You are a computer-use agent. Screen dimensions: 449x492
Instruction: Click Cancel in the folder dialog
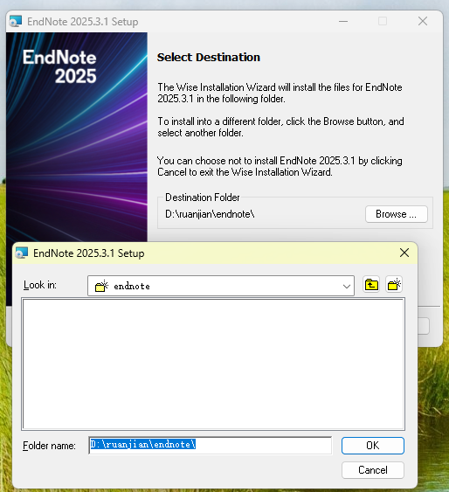coord(373,470)
